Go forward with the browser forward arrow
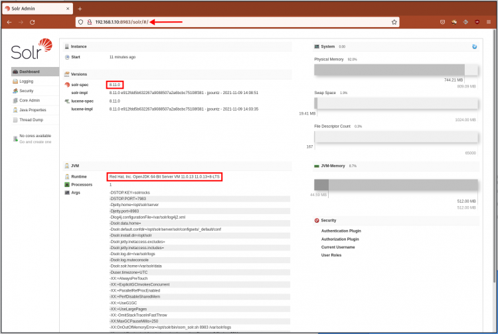Viewport: 498px width, 334px height. point(21,22)
